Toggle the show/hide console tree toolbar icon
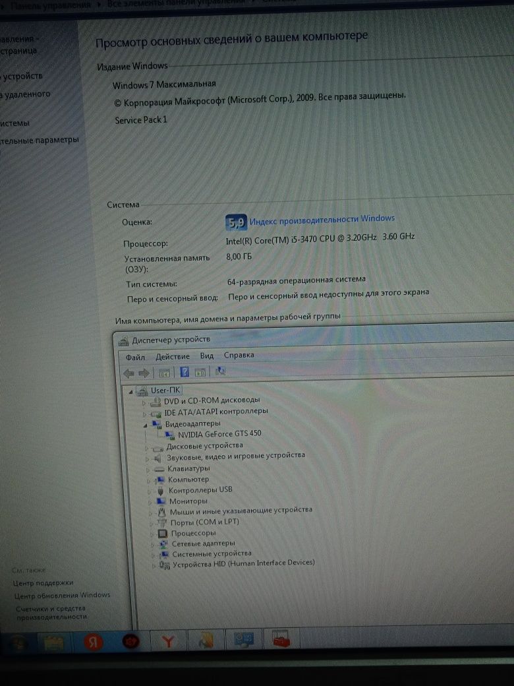514x686 pixels. tap(164, 373)
